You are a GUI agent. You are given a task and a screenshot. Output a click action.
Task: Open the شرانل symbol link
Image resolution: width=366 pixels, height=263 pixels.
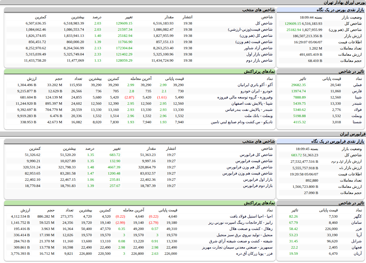(x=357, y=241)
